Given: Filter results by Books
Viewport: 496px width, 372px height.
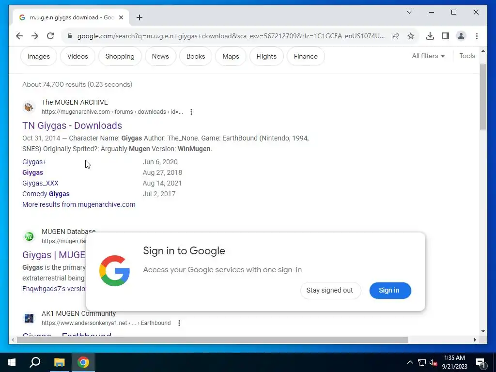Looking at the screenshot, I should pyautogui.click(x=196, y=56).
